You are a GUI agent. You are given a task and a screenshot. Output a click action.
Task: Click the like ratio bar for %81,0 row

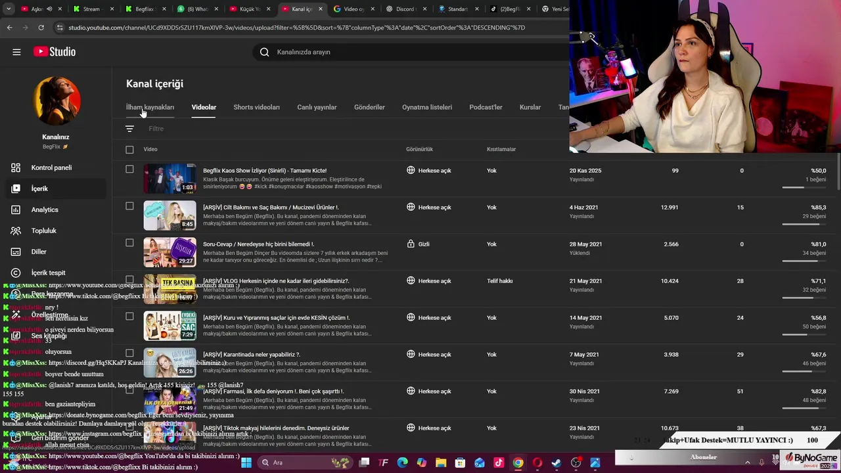804,261
